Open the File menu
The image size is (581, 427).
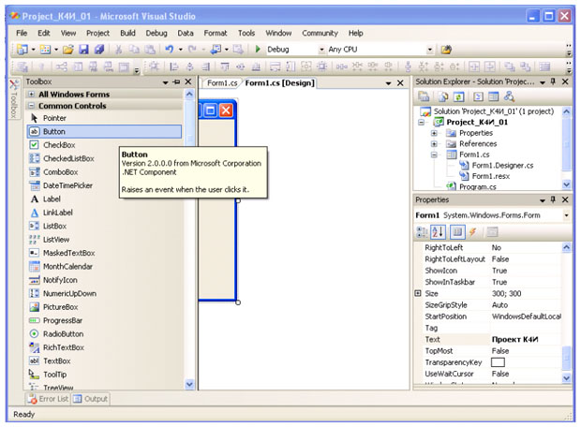22,33
